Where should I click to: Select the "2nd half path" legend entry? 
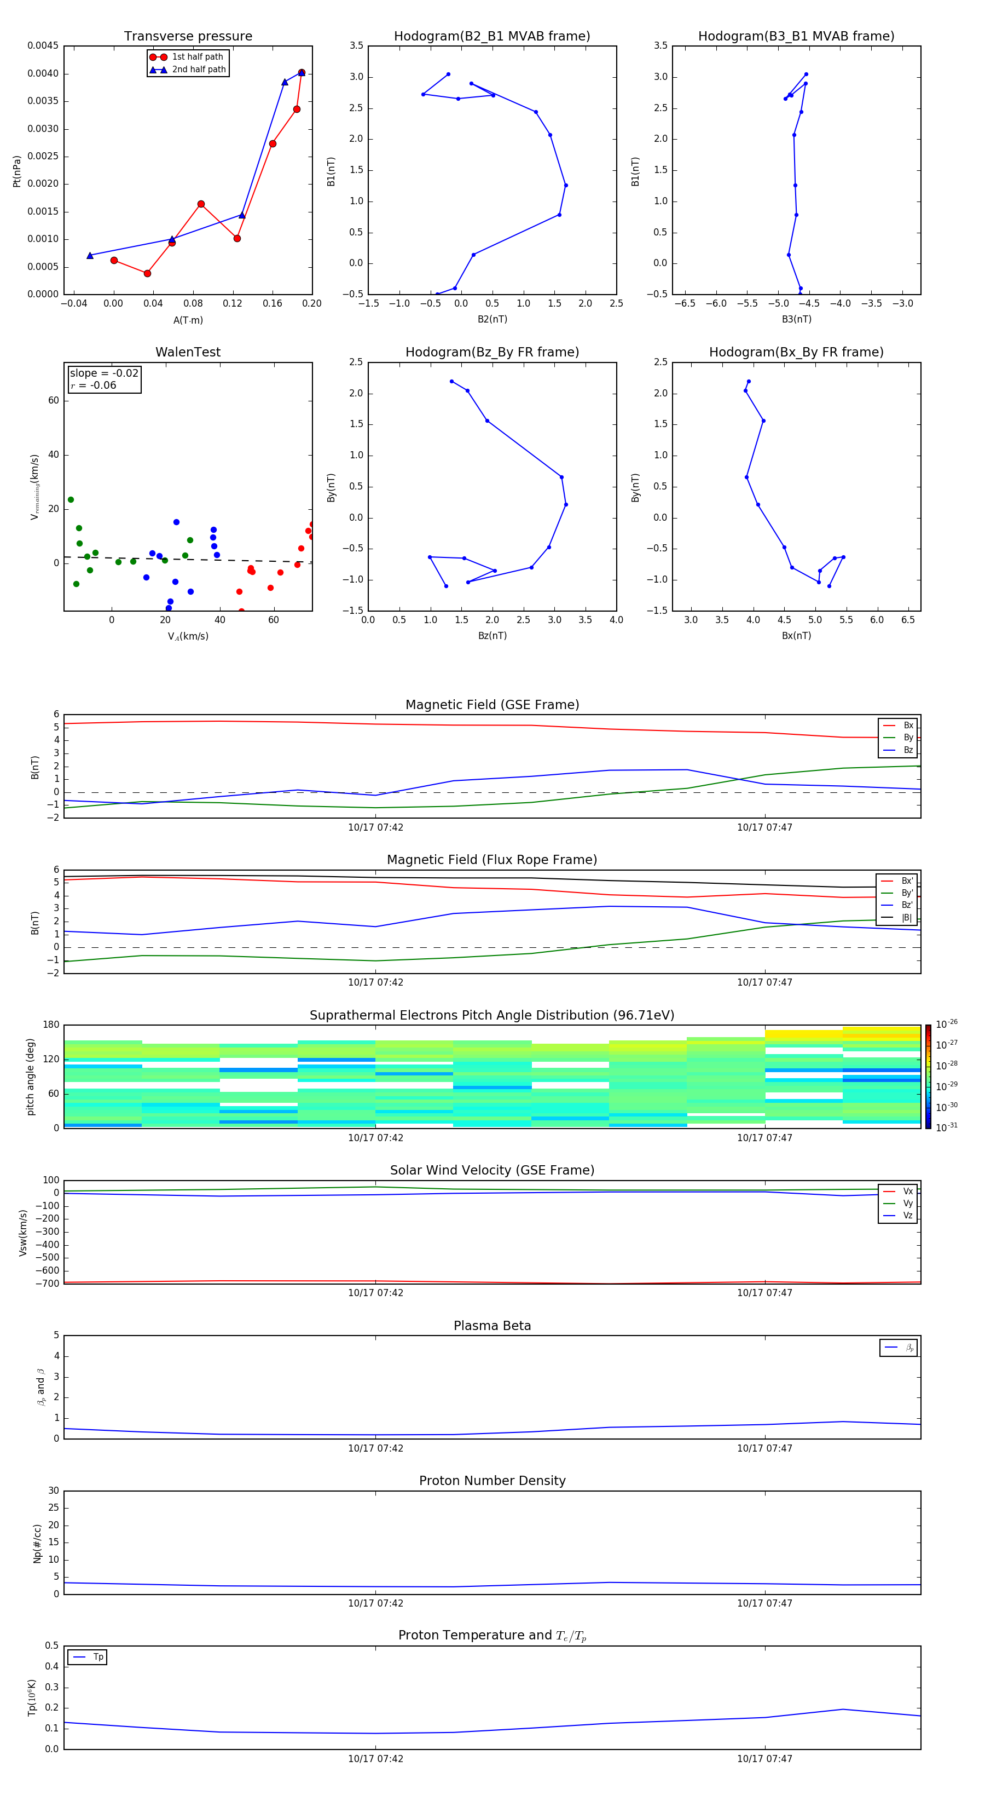pyautogui.click(x=187, y=70)
